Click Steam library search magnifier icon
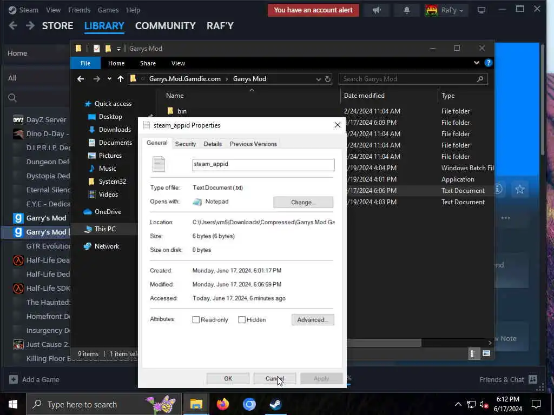The height and width of the screenshot is (415, 554). coord(12,98)
